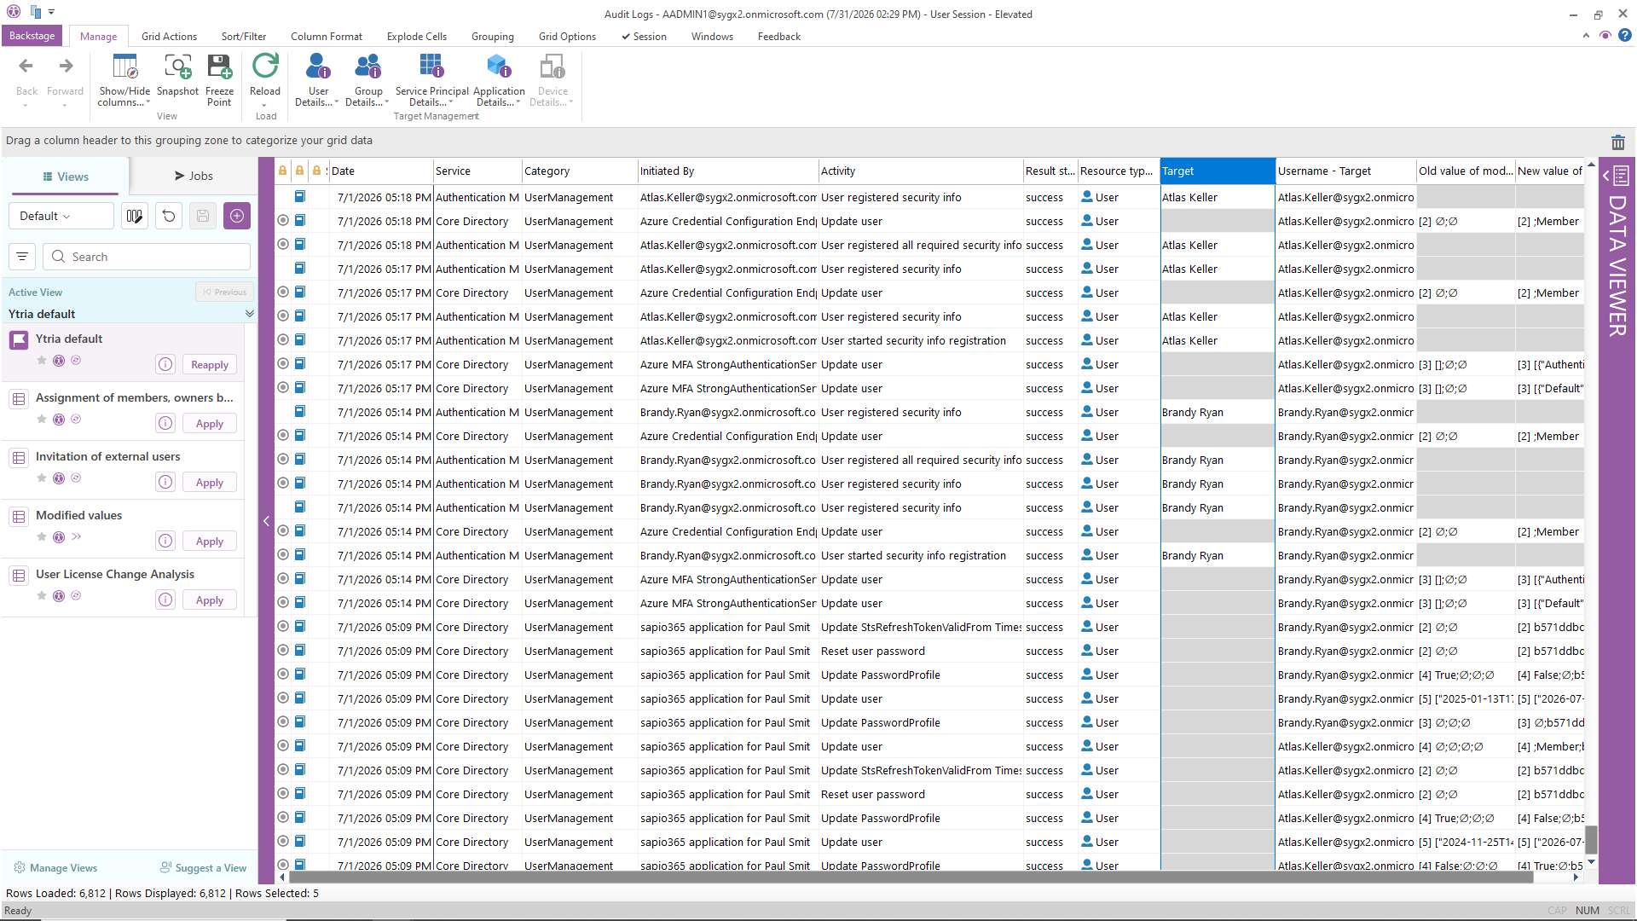Switch to the Jobs tab

(x=194, y=177)
